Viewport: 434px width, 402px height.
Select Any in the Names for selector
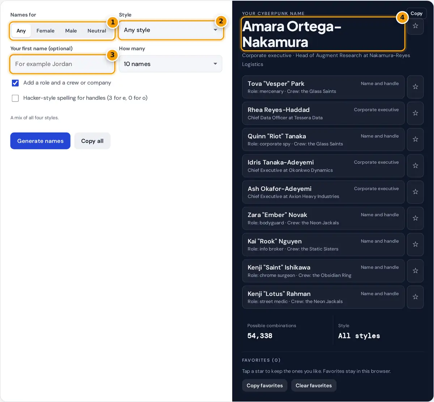click(21, 31)
